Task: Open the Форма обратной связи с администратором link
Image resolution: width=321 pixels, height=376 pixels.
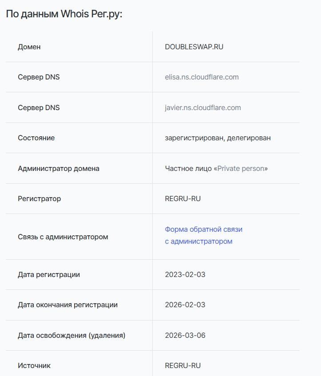Action: pyautogui.click(x=203, y=235)
